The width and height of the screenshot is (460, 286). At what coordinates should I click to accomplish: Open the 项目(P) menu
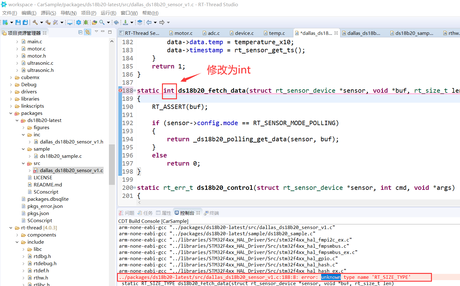click(x=89, y=13)
